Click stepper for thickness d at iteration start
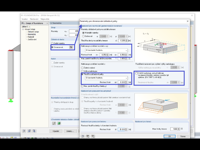200x150 pixels. (126, 41)
